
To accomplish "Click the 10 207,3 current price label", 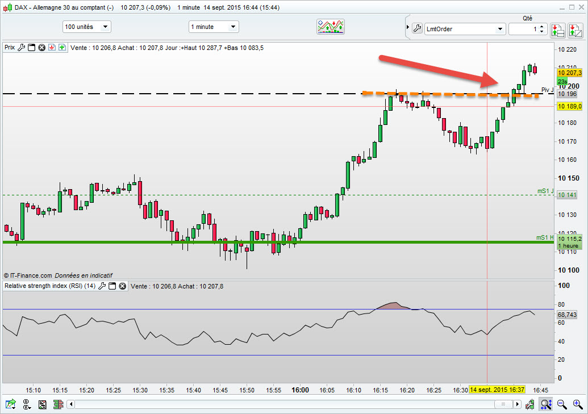I will coord(570,73).
